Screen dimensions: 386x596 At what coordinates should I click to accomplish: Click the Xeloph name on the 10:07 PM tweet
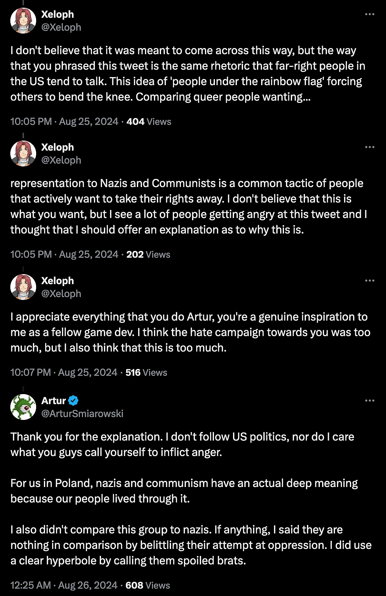tap(57, 281)
